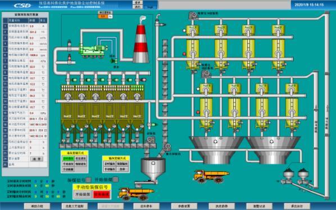Toggle the gray indicator box beside 开始装煤 label
Screen dimensions: 336x210
pos(115,179)
